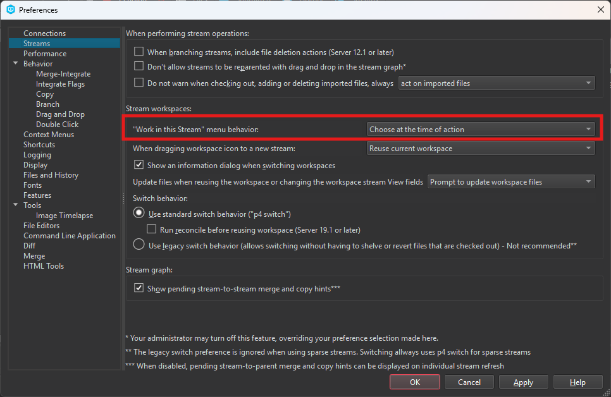Uncheck show pending stream-to-stream merge hints

click(x=139, y=288)
